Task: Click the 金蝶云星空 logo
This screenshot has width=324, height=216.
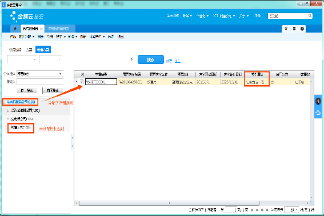Action: (27, 16)
